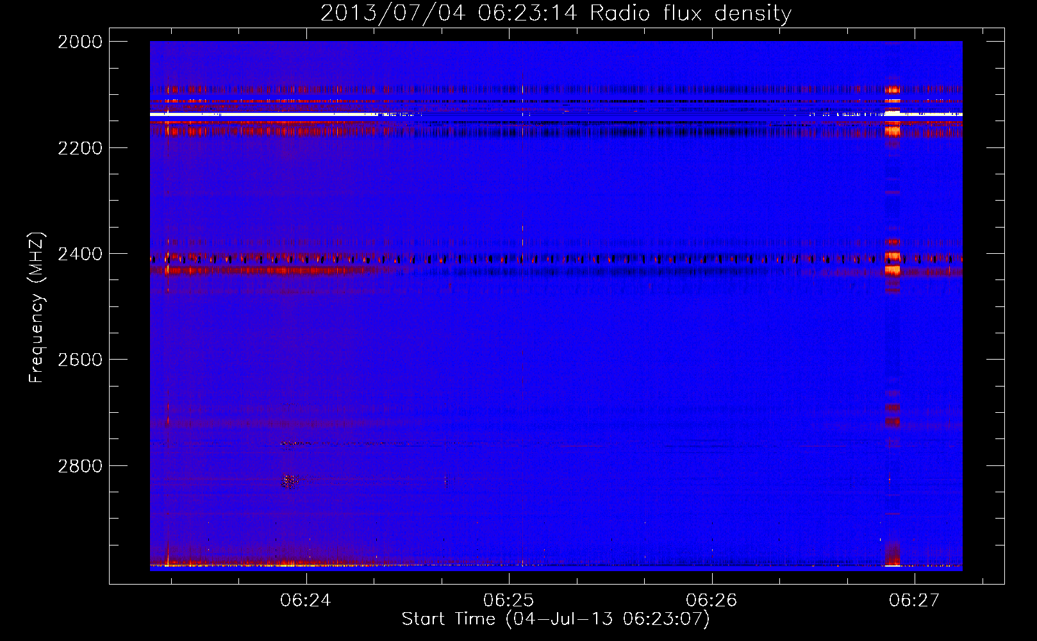Click the 06:24 time tick label
The width and height of the screenshot is (1037, 641).
click(306, 600)
